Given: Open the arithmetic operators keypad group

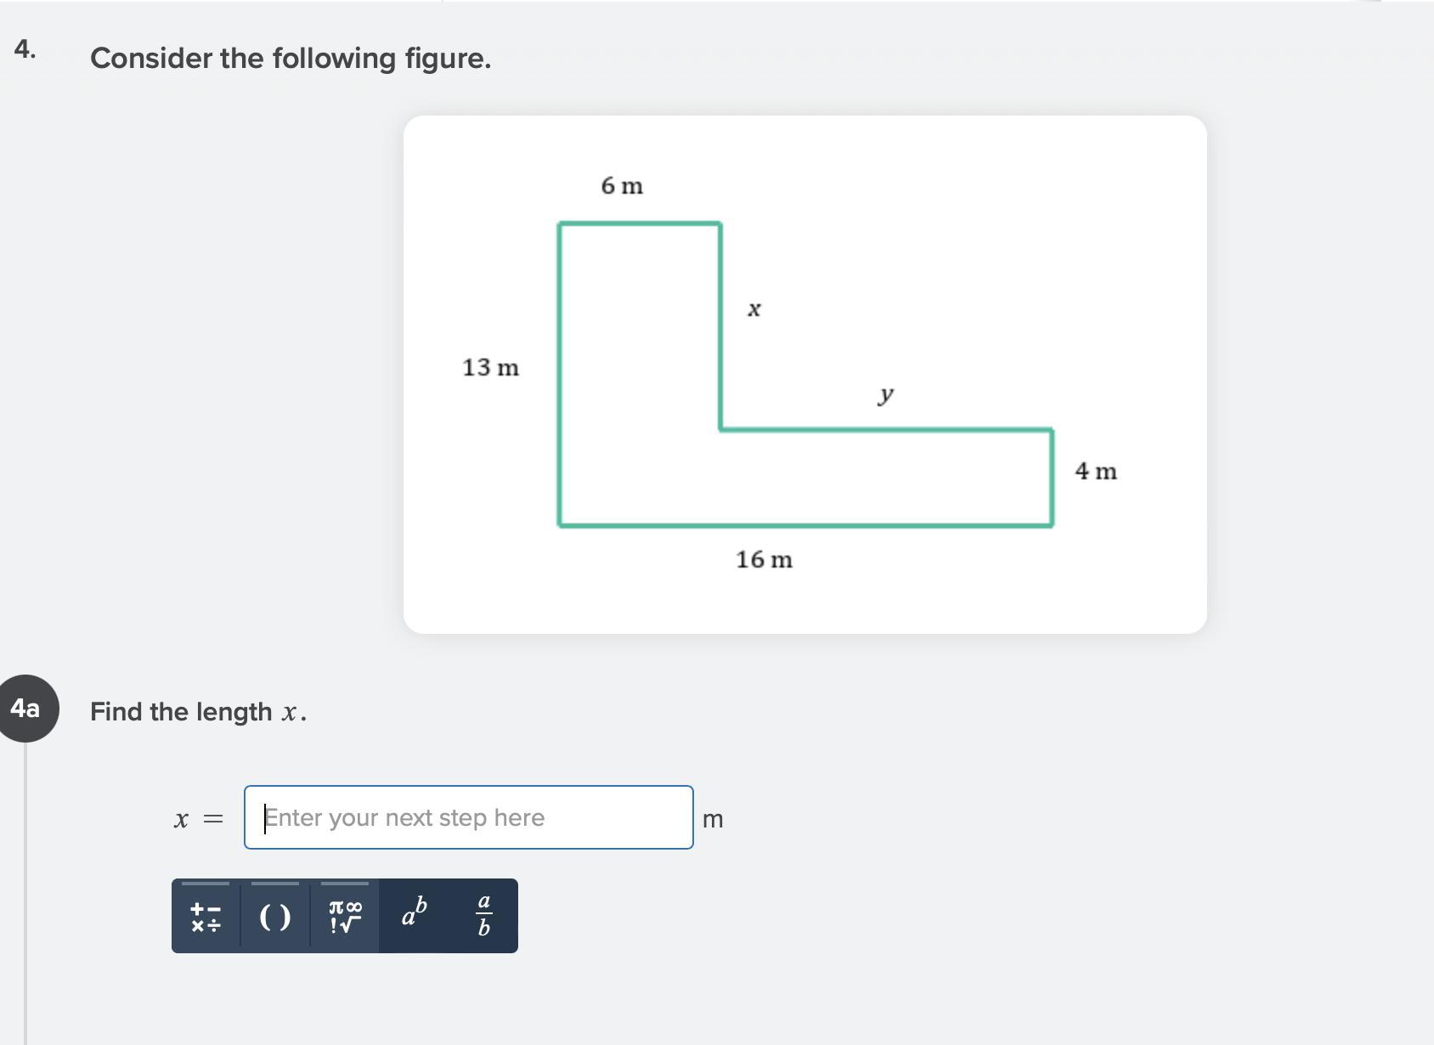Looking at the screenshot, I should (206, 917).
